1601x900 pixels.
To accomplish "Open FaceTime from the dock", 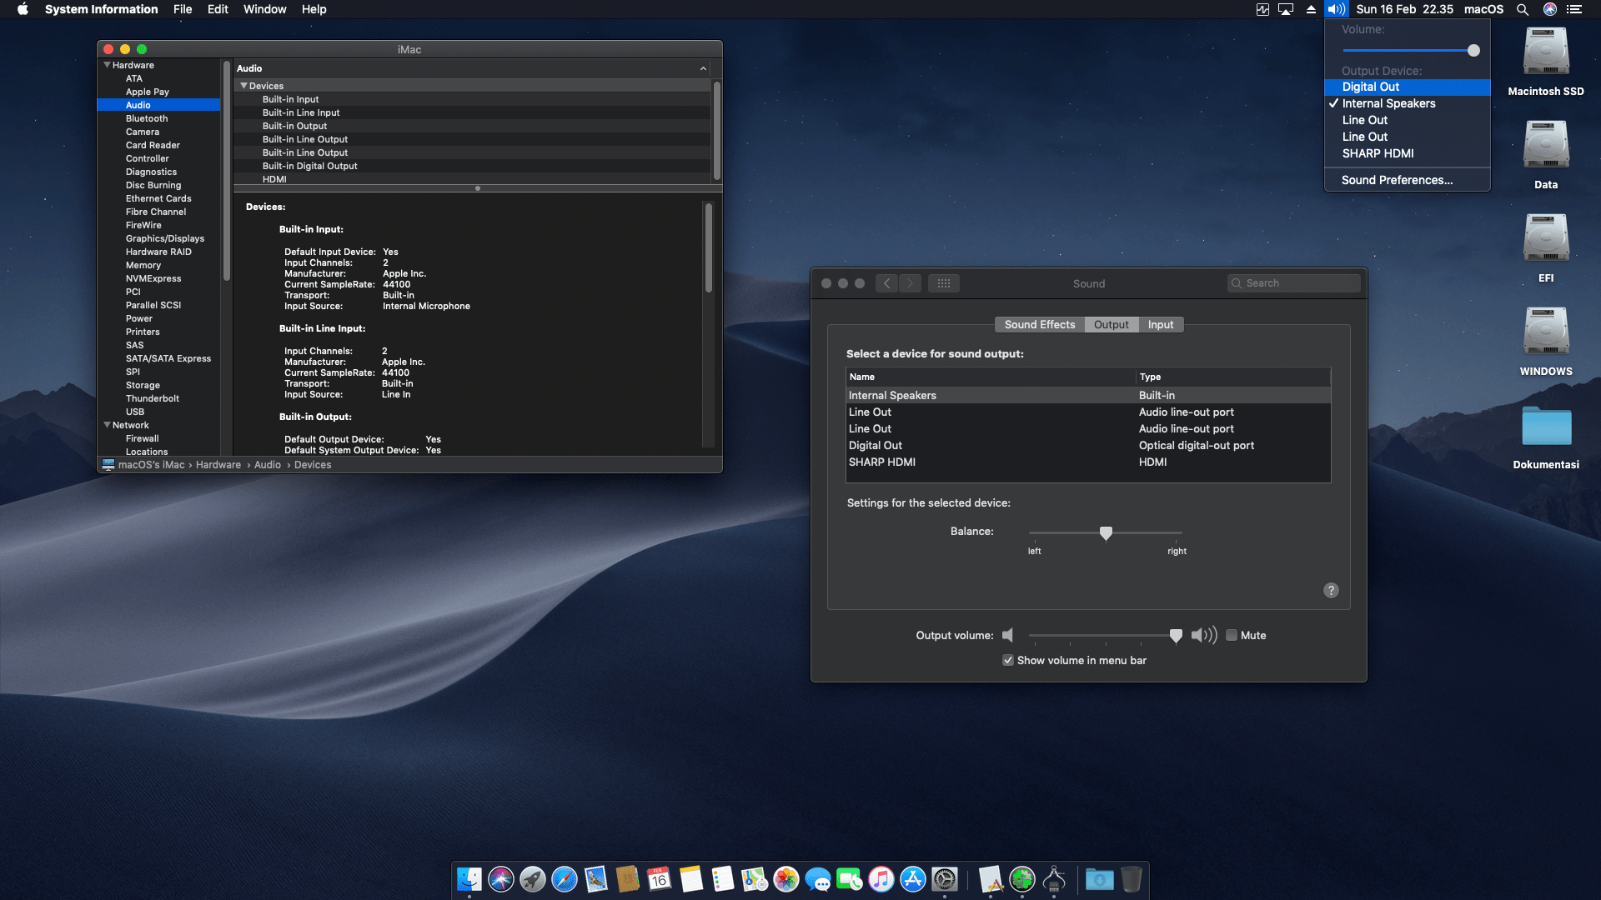I will (850, 879).
